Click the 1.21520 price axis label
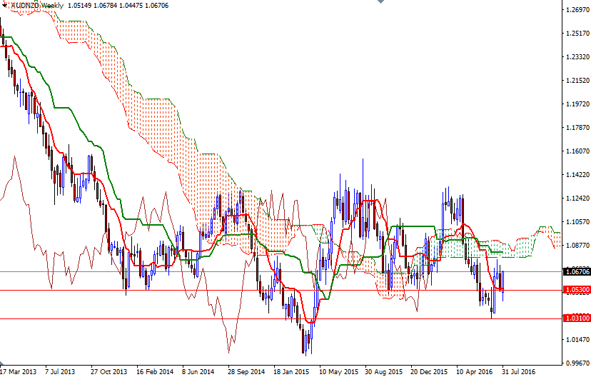Image resolution: width=591 pixels, height=377 pixels. point(578,80)
